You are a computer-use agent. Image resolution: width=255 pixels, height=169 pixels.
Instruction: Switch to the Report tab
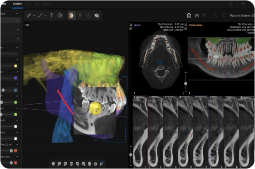(x=46, y=4)
